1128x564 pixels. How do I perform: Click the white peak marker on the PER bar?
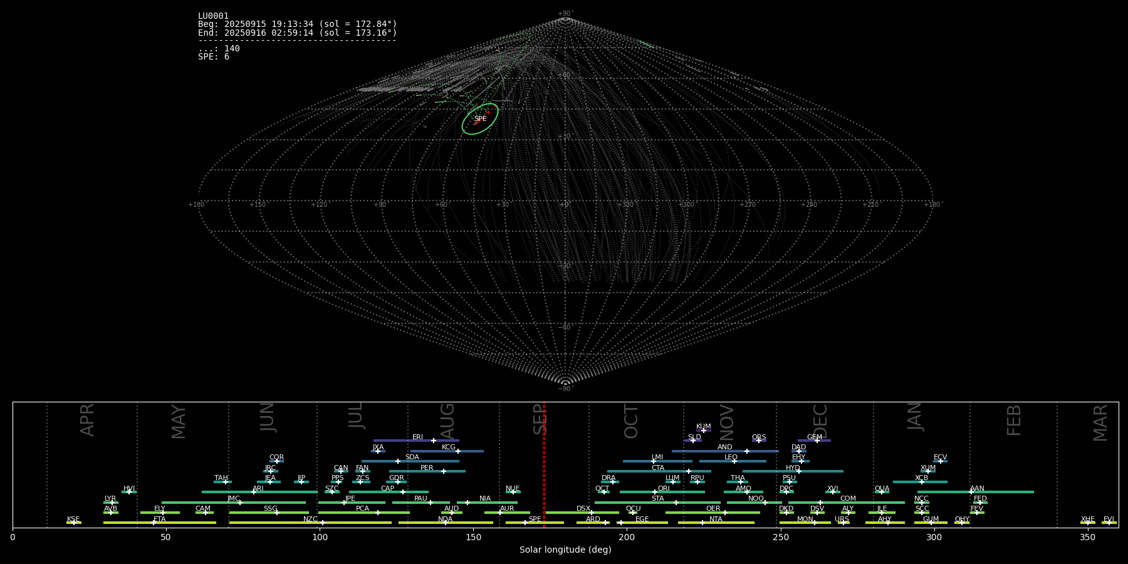(x=444, y=471)
